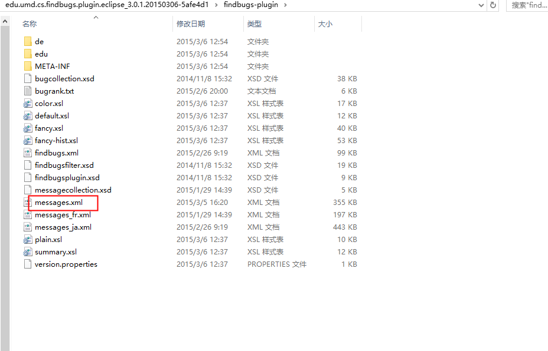Viewport: 548px width, 351px height.
Task: Select findbugs.xml file icon
Action: pyautogui.click(x=28, y=153)
